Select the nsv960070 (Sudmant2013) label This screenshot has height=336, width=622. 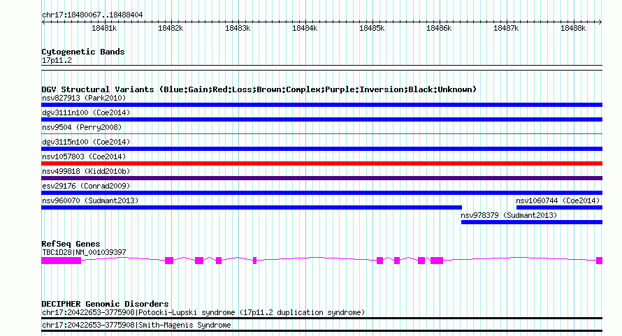pos(90,200)
